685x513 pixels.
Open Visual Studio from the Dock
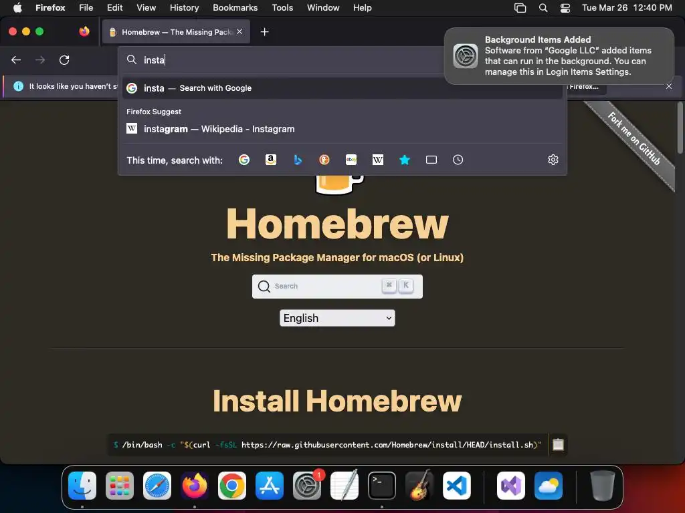click(510, 486)
